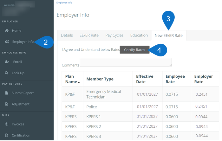
Task: Go to the Education tab
Action: click(139, 35)
